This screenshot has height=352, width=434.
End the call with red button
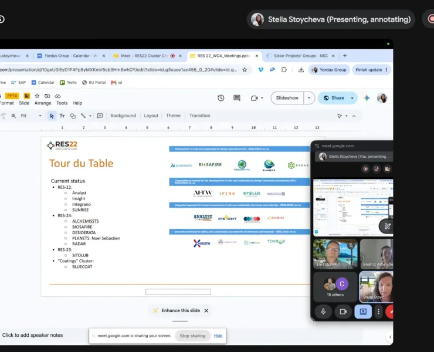(389, 312)
